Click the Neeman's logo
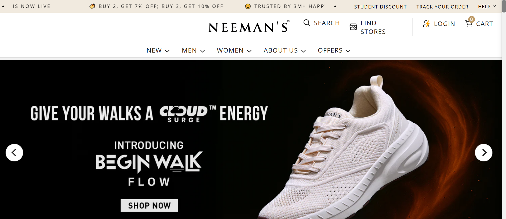Screen dimensions: 506x219 pyautogui.click(x=249, y=27)
